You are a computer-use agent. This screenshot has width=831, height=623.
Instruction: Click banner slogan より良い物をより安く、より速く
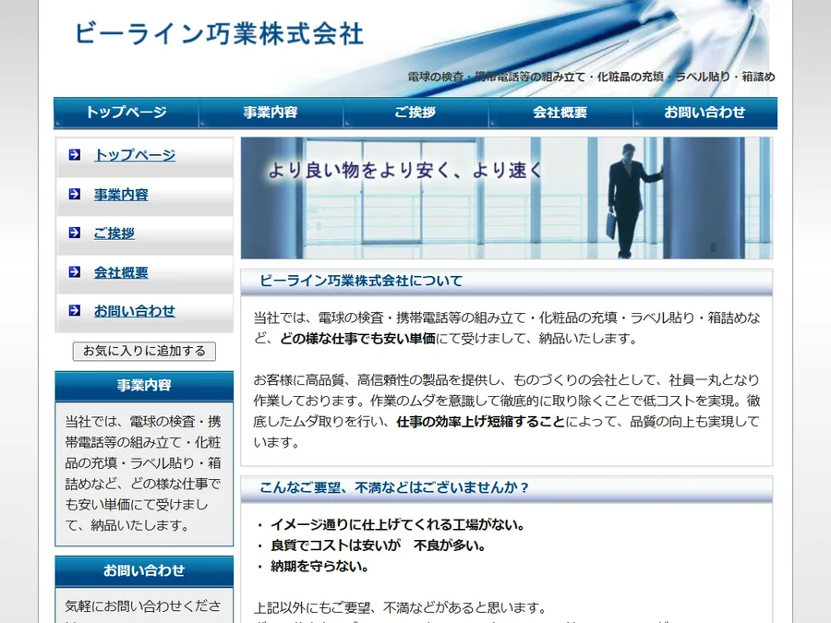click(x=405, y=170)
